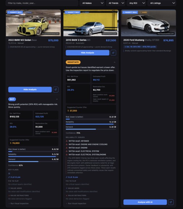Open external link icon for 2022 BMW M3 Sedan
This screenshot has width=183, height=209.
pyautogui.click(x=55, y=89)
